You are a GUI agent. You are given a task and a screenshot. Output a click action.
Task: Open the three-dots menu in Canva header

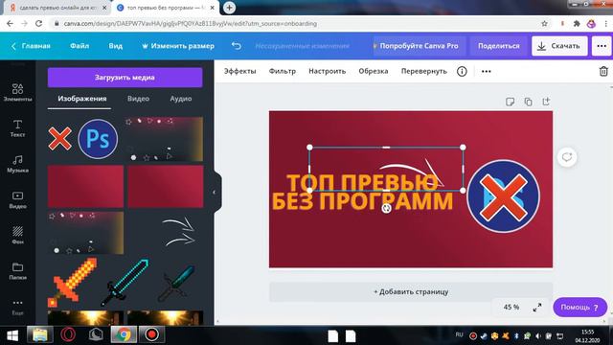coord(602,46)
